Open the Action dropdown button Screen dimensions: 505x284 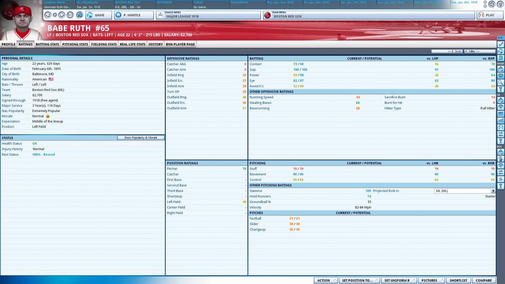point(326,280)
